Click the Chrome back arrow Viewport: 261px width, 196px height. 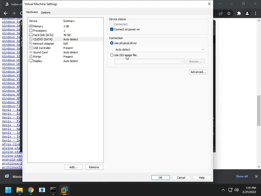pyautogui.click(x=6, y=13)
